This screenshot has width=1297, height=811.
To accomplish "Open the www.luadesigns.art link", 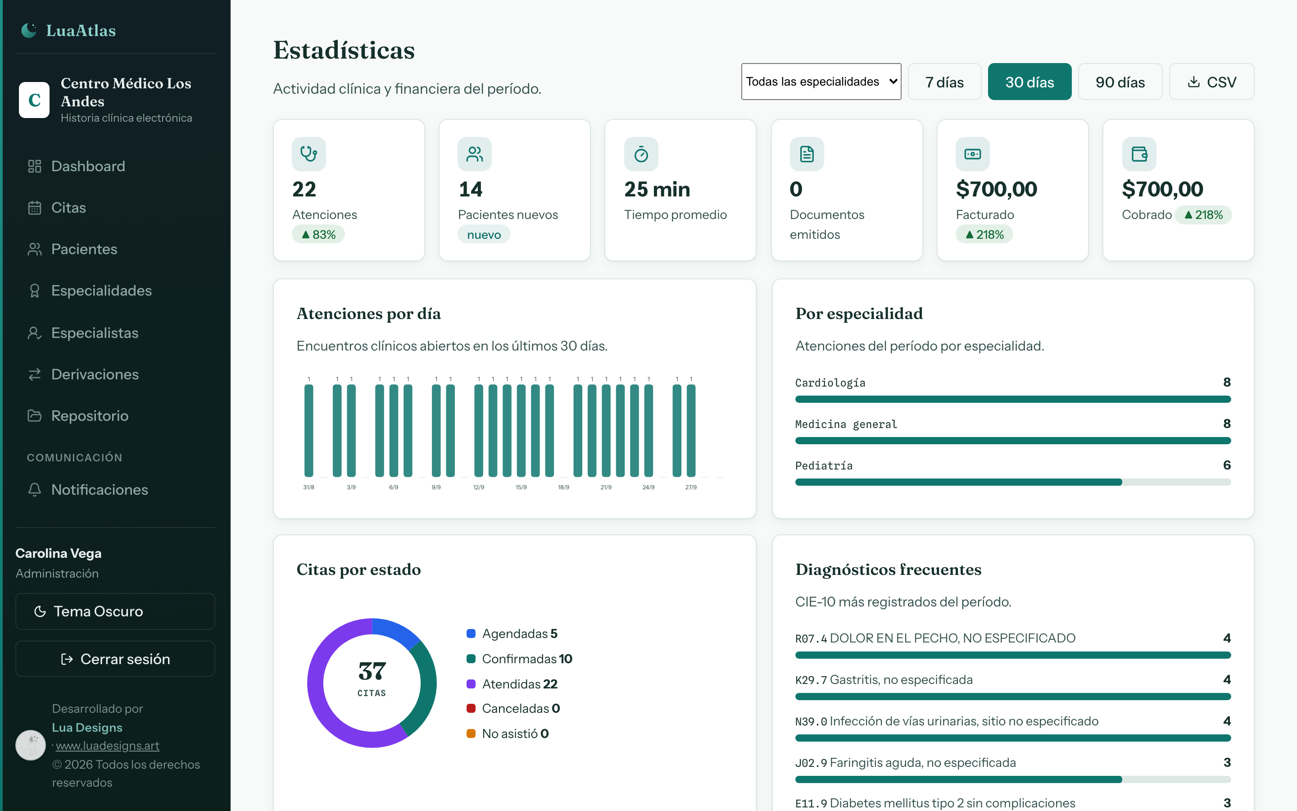I will coord(107,746).
